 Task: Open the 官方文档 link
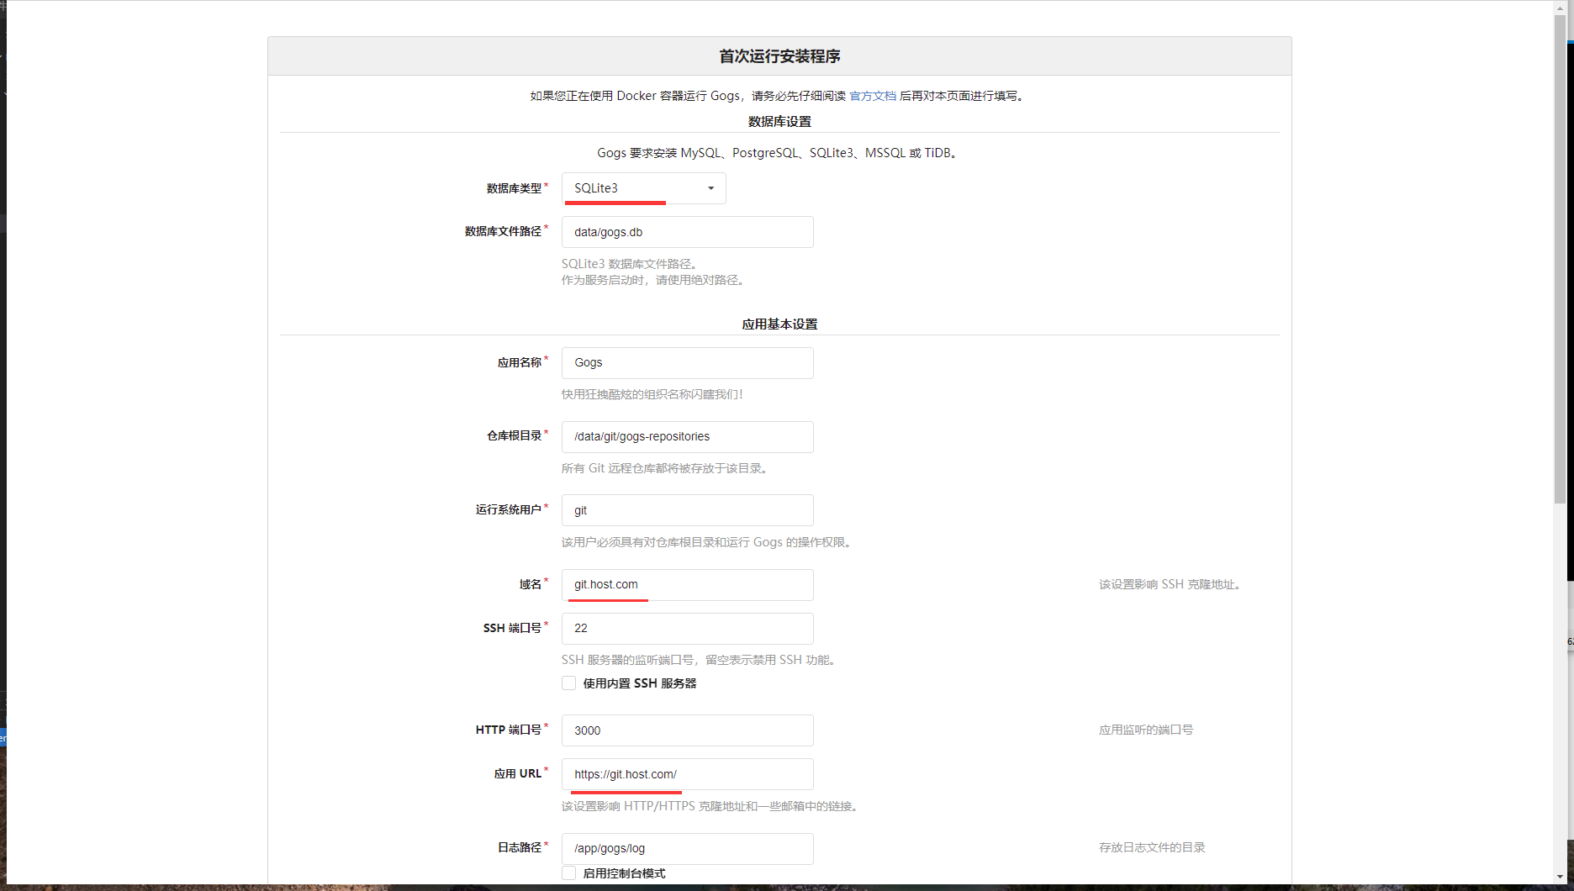[872, 96]
